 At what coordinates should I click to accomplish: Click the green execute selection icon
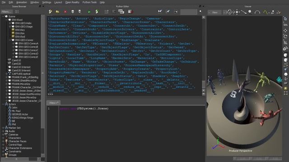click(x=97, y=12)
